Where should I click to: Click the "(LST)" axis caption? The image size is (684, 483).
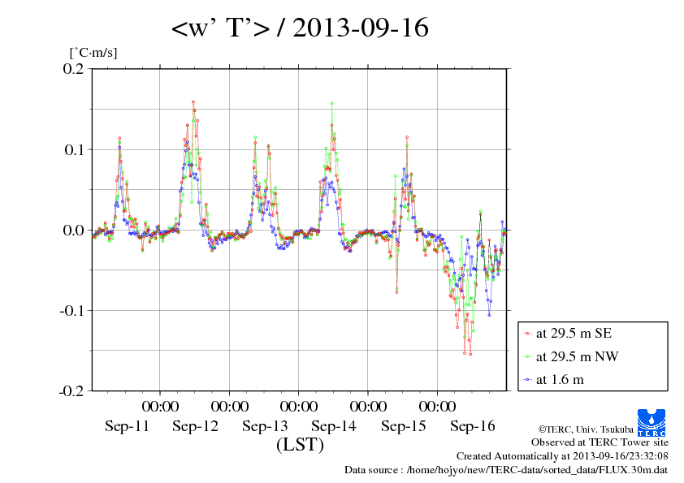(x=300, y=445)
